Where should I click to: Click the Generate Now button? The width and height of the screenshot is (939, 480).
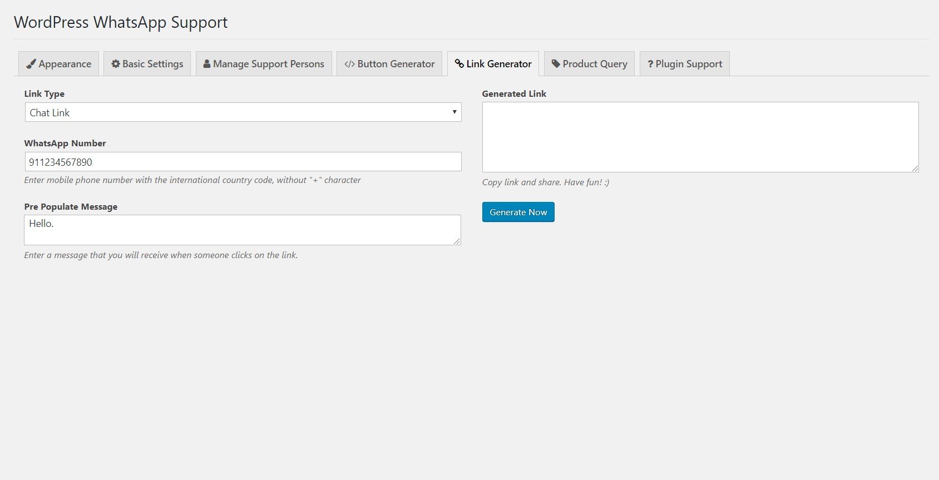(x=518, y=212)
